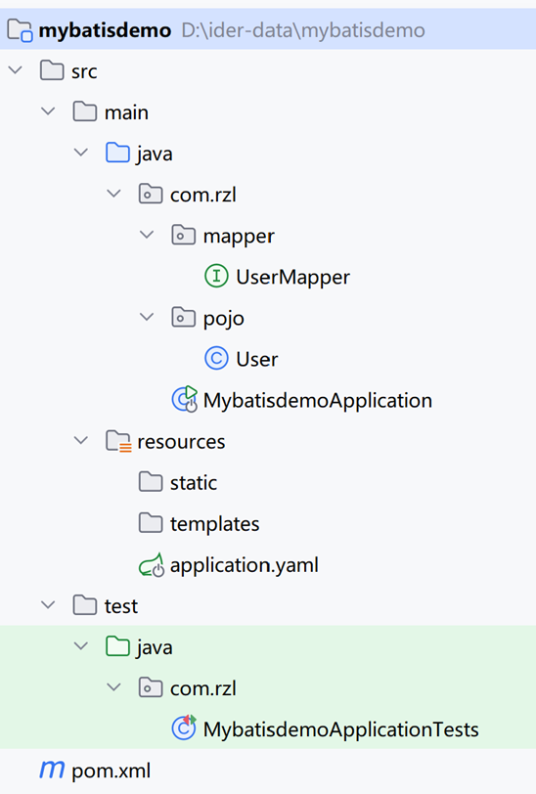Select the java label under main
536x794 pixels.
[x=155, y=154]
